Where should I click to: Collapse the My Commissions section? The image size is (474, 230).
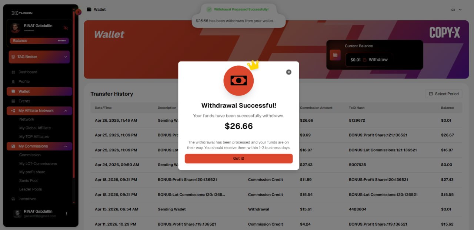[66, 146]
